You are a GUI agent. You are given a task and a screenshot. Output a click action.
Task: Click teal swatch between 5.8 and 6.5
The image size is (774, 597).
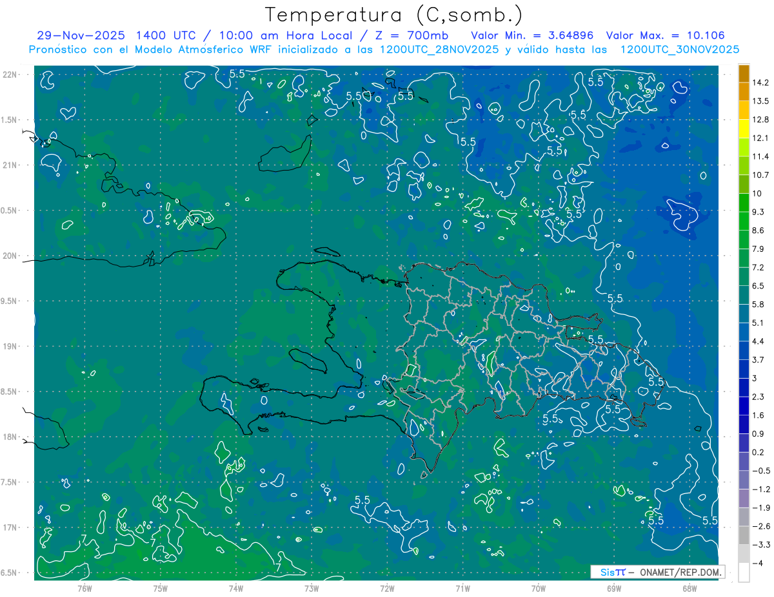point(744,295)
